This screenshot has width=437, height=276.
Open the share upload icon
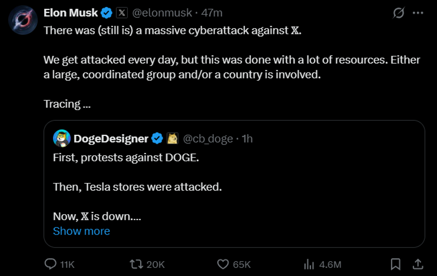coord(418,264)
